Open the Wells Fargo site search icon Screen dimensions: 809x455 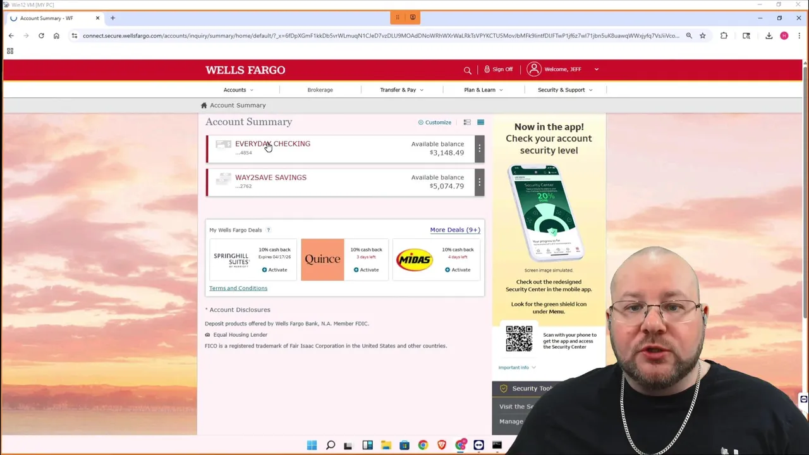pyautogui.click(x=467, y=70)
